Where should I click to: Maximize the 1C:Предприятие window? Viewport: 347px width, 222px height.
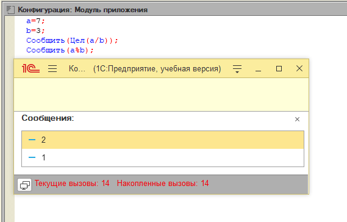pyautogui.click(x=279, y=69)
